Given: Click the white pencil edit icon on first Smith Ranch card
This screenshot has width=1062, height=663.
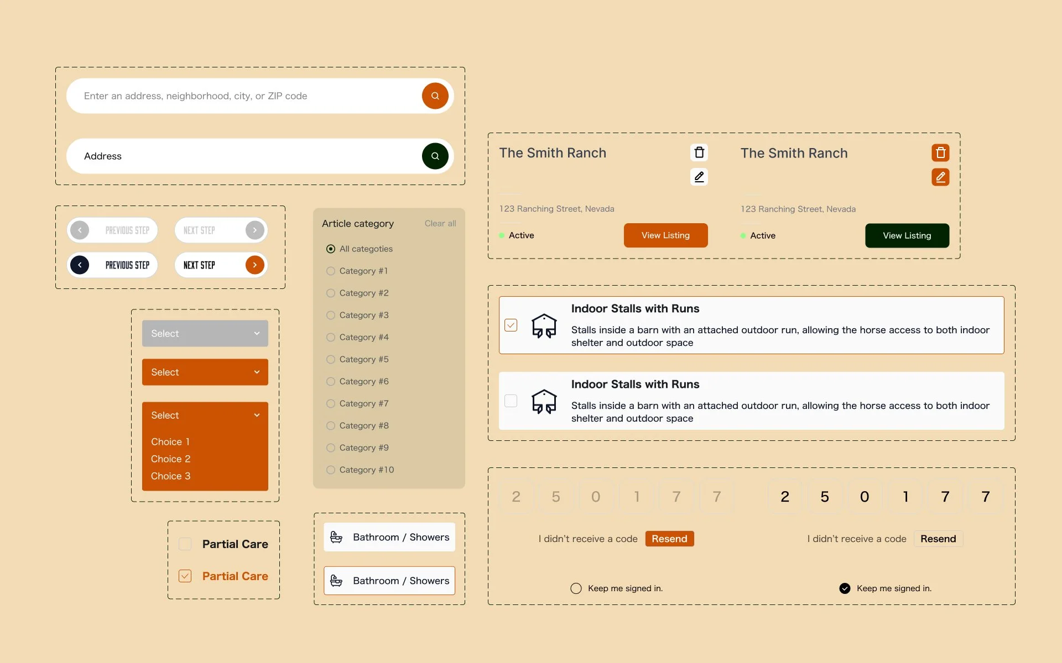Looking at the screenshot, I should click(x=699, y=177).
